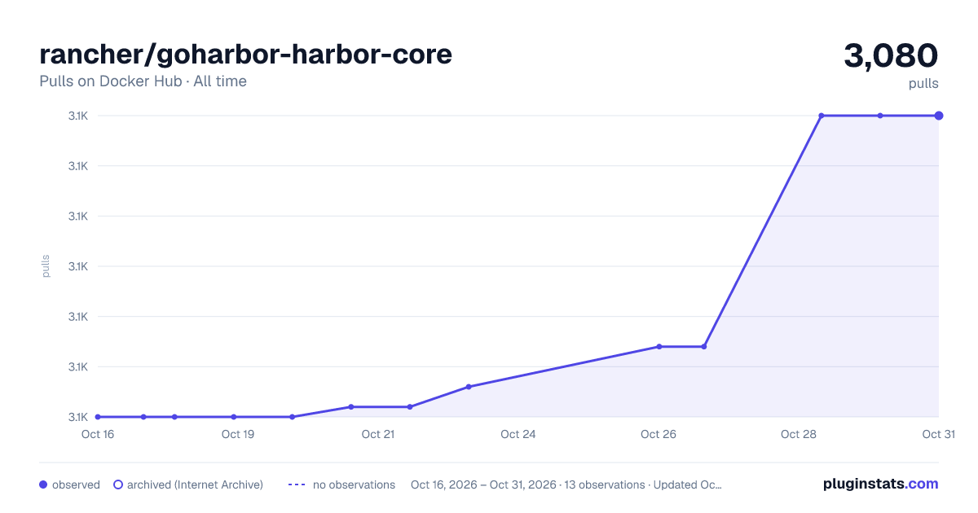
Task: Click the rancher/goharbor-harbor-core title
Action: 245,55
